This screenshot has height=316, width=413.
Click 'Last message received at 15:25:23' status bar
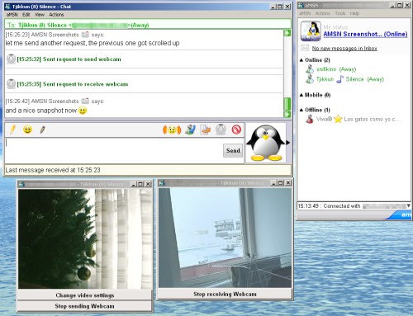(148, 170)
